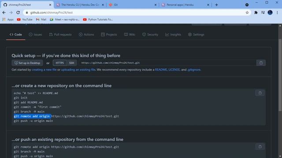Click 'git add README.md' line
This screenshot has width=282, height=158.
[28, 102]
